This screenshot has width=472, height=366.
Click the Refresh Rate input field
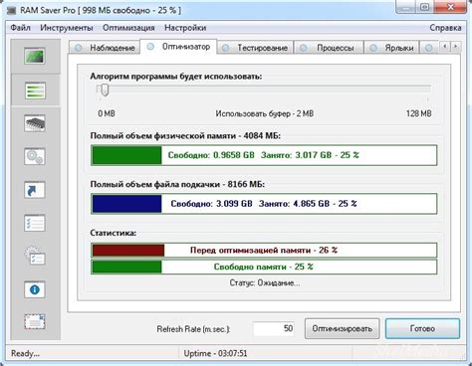click(274, 329)
